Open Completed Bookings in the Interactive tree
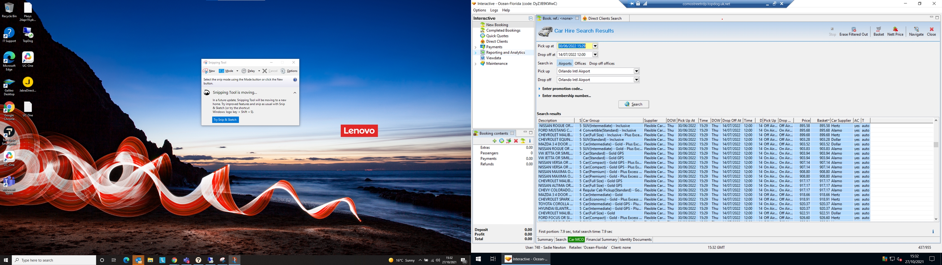This screenshot has width=942, height=265. click(500, 30)
